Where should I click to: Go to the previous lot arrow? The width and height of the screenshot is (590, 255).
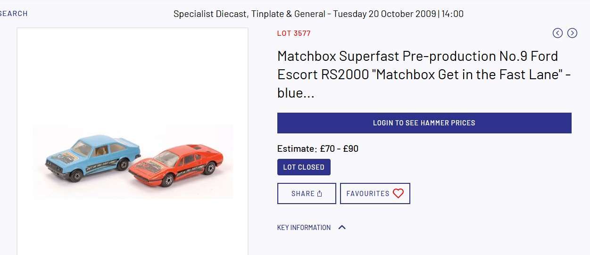click(557, 33)
